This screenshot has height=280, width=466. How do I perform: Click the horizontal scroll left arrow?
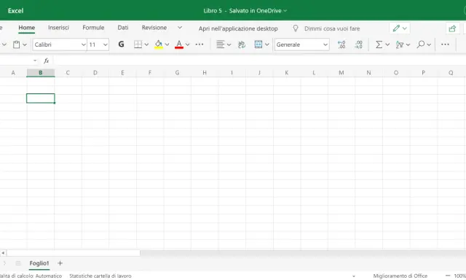click(x=3, y=253)
